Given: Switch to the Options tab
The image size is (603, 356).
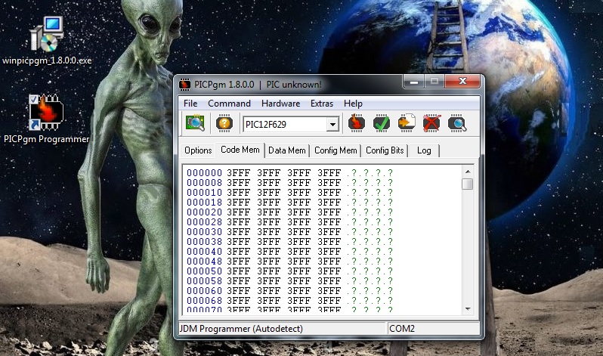Looking at the screenshot, I should 198,150.
